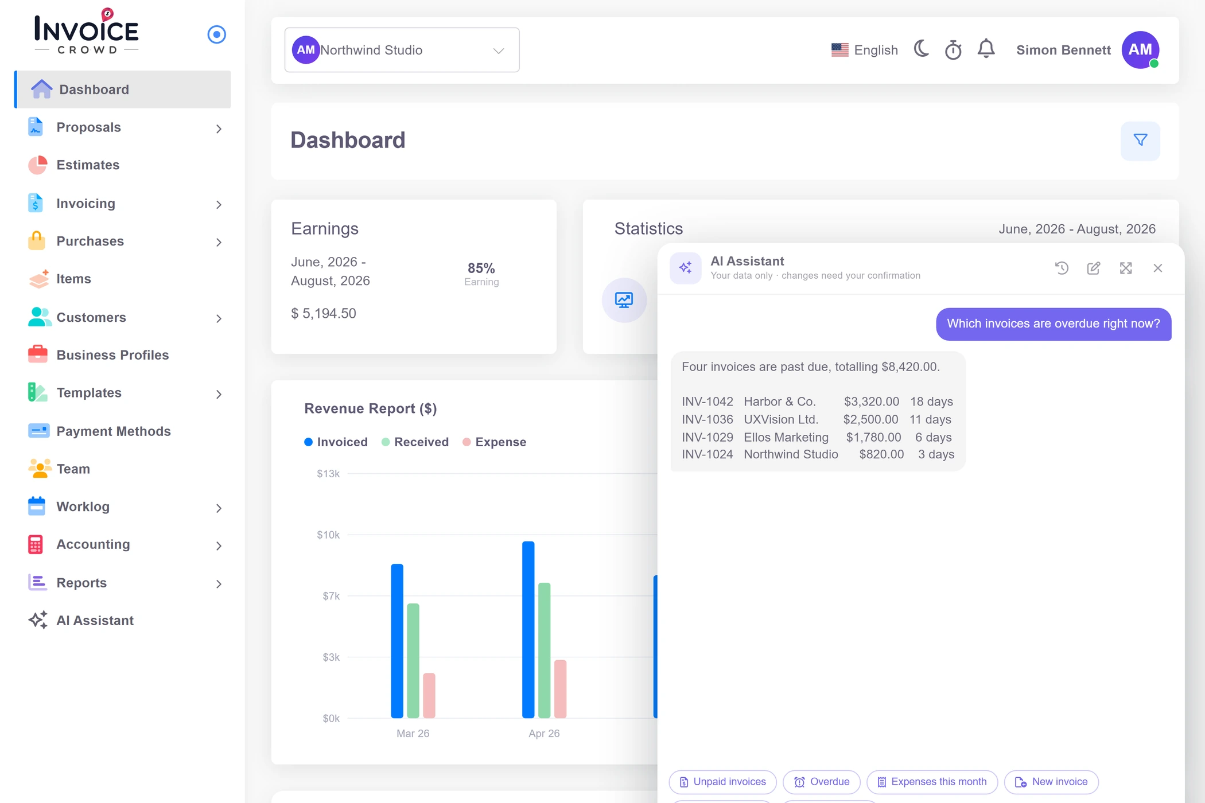The height and width of the screenshot is (803, 1205).
Task: Open AI Assistant chat history icon
Action: point(1062,268)
